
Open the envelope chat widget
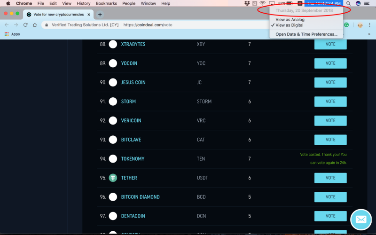coord(361,219)
